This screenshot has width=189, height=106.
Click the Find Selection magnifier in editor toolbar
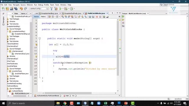pyautogui.click(x=63, y=17)
